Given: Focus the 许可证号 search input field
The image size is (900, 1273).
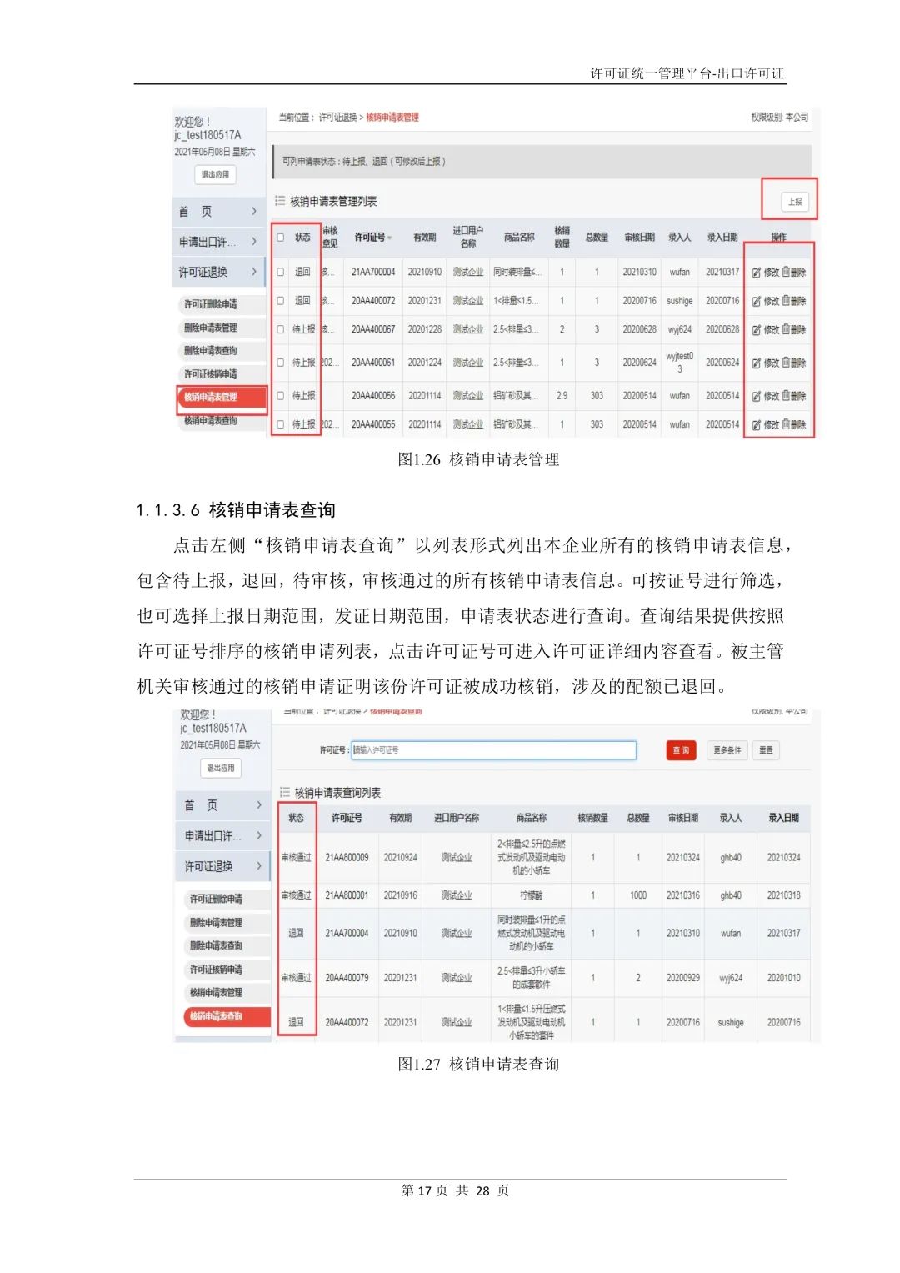Looking at the screenshot, I should click(x=493, y=750).
